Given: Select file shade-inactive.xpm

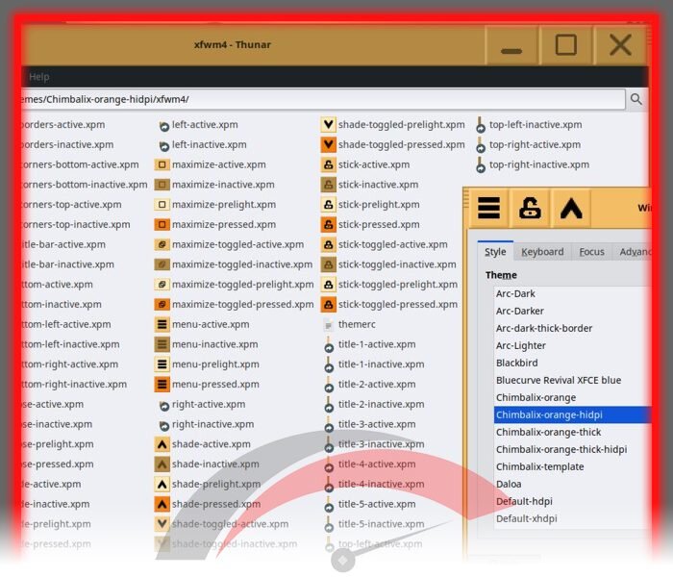Looking at the screenshot, I should 215,464.
